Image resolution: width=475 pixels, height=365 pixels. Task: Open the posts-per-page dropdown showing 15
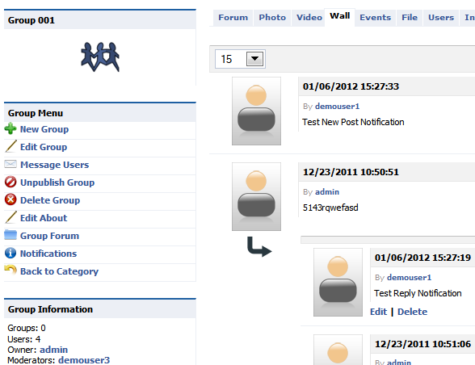click(240, 59)
